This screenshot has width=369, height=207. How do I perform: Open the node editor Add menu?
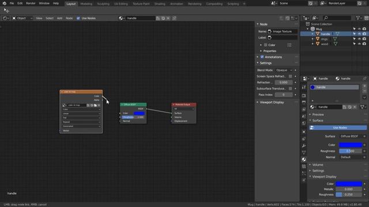point(59,18)
